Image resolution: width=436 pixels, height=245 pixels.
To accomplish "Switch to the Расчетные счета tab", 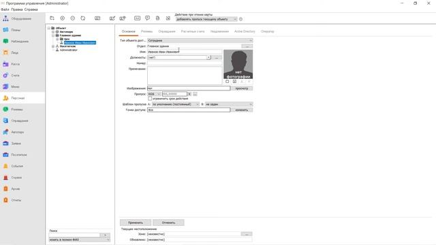I will pos(193,31).
